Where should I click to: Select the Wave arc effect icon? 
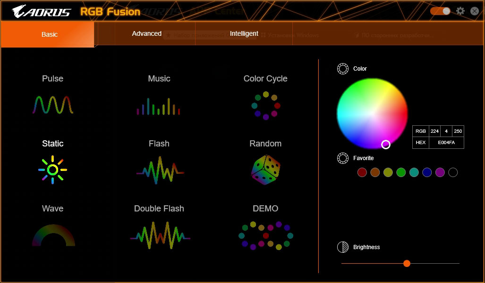[53, 235]
